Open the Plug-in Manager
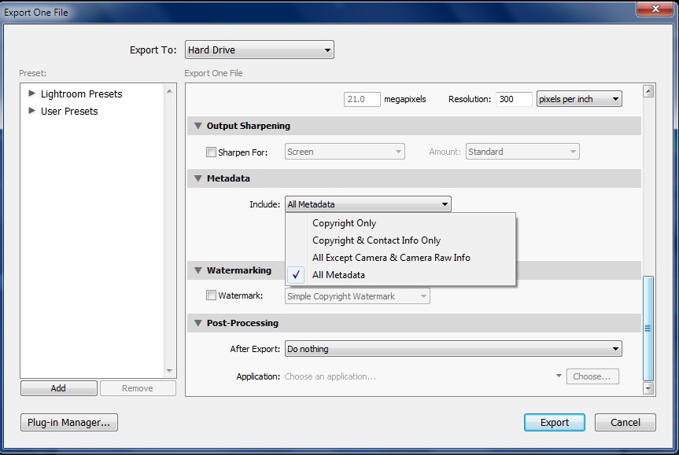Viewport: 679px width, 455px height. click(x=69, y=422)
